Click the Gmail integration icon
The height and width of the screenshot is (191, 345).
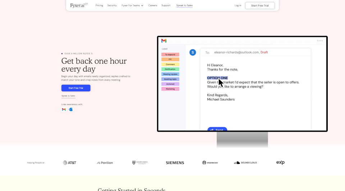click(64, 109)
